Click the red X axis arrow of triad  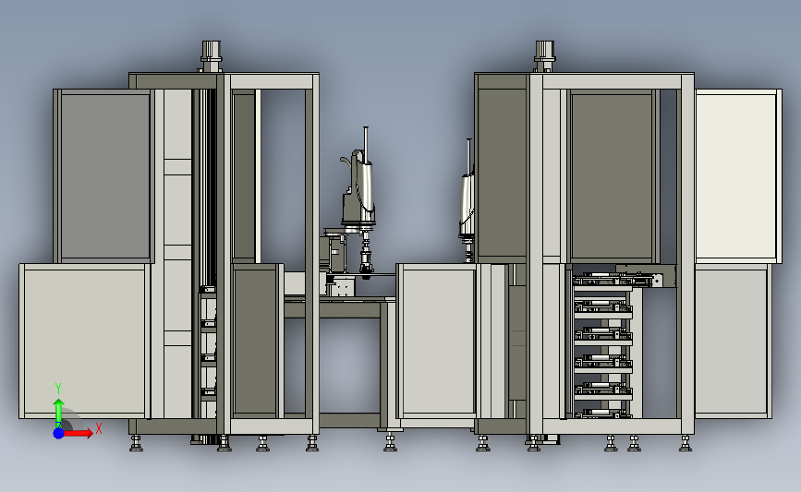(79, 433)
